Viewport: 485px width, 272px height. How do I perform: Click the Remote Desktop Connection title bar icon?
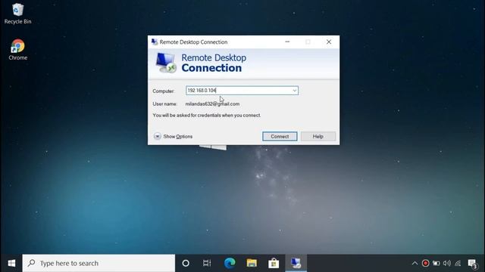[x=155, y=42]
